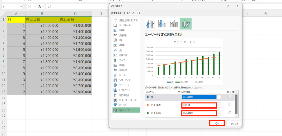This screenshot has height=136, width=282.
Task: Check secondary axis box for 売上金額
Action: [x=230, y=113]
